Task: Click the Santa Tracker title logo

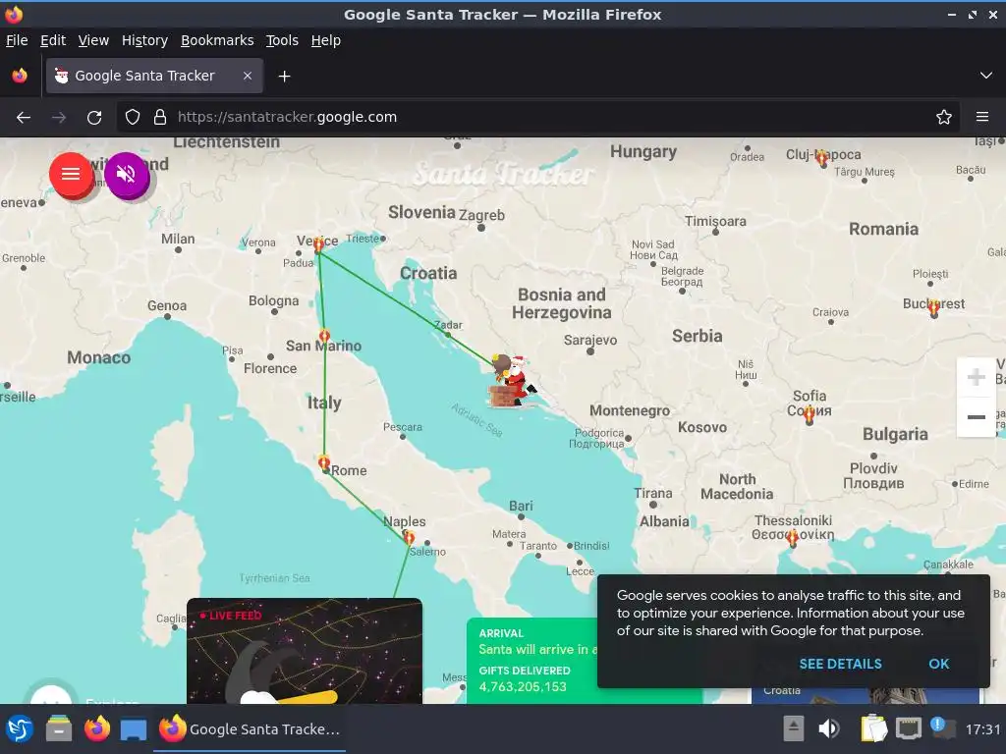Action: coord(504,174)
